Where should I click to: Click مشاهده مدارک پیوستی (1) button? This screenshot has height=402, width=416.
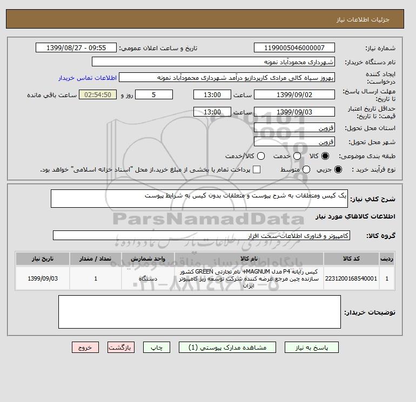pos(227,348)
